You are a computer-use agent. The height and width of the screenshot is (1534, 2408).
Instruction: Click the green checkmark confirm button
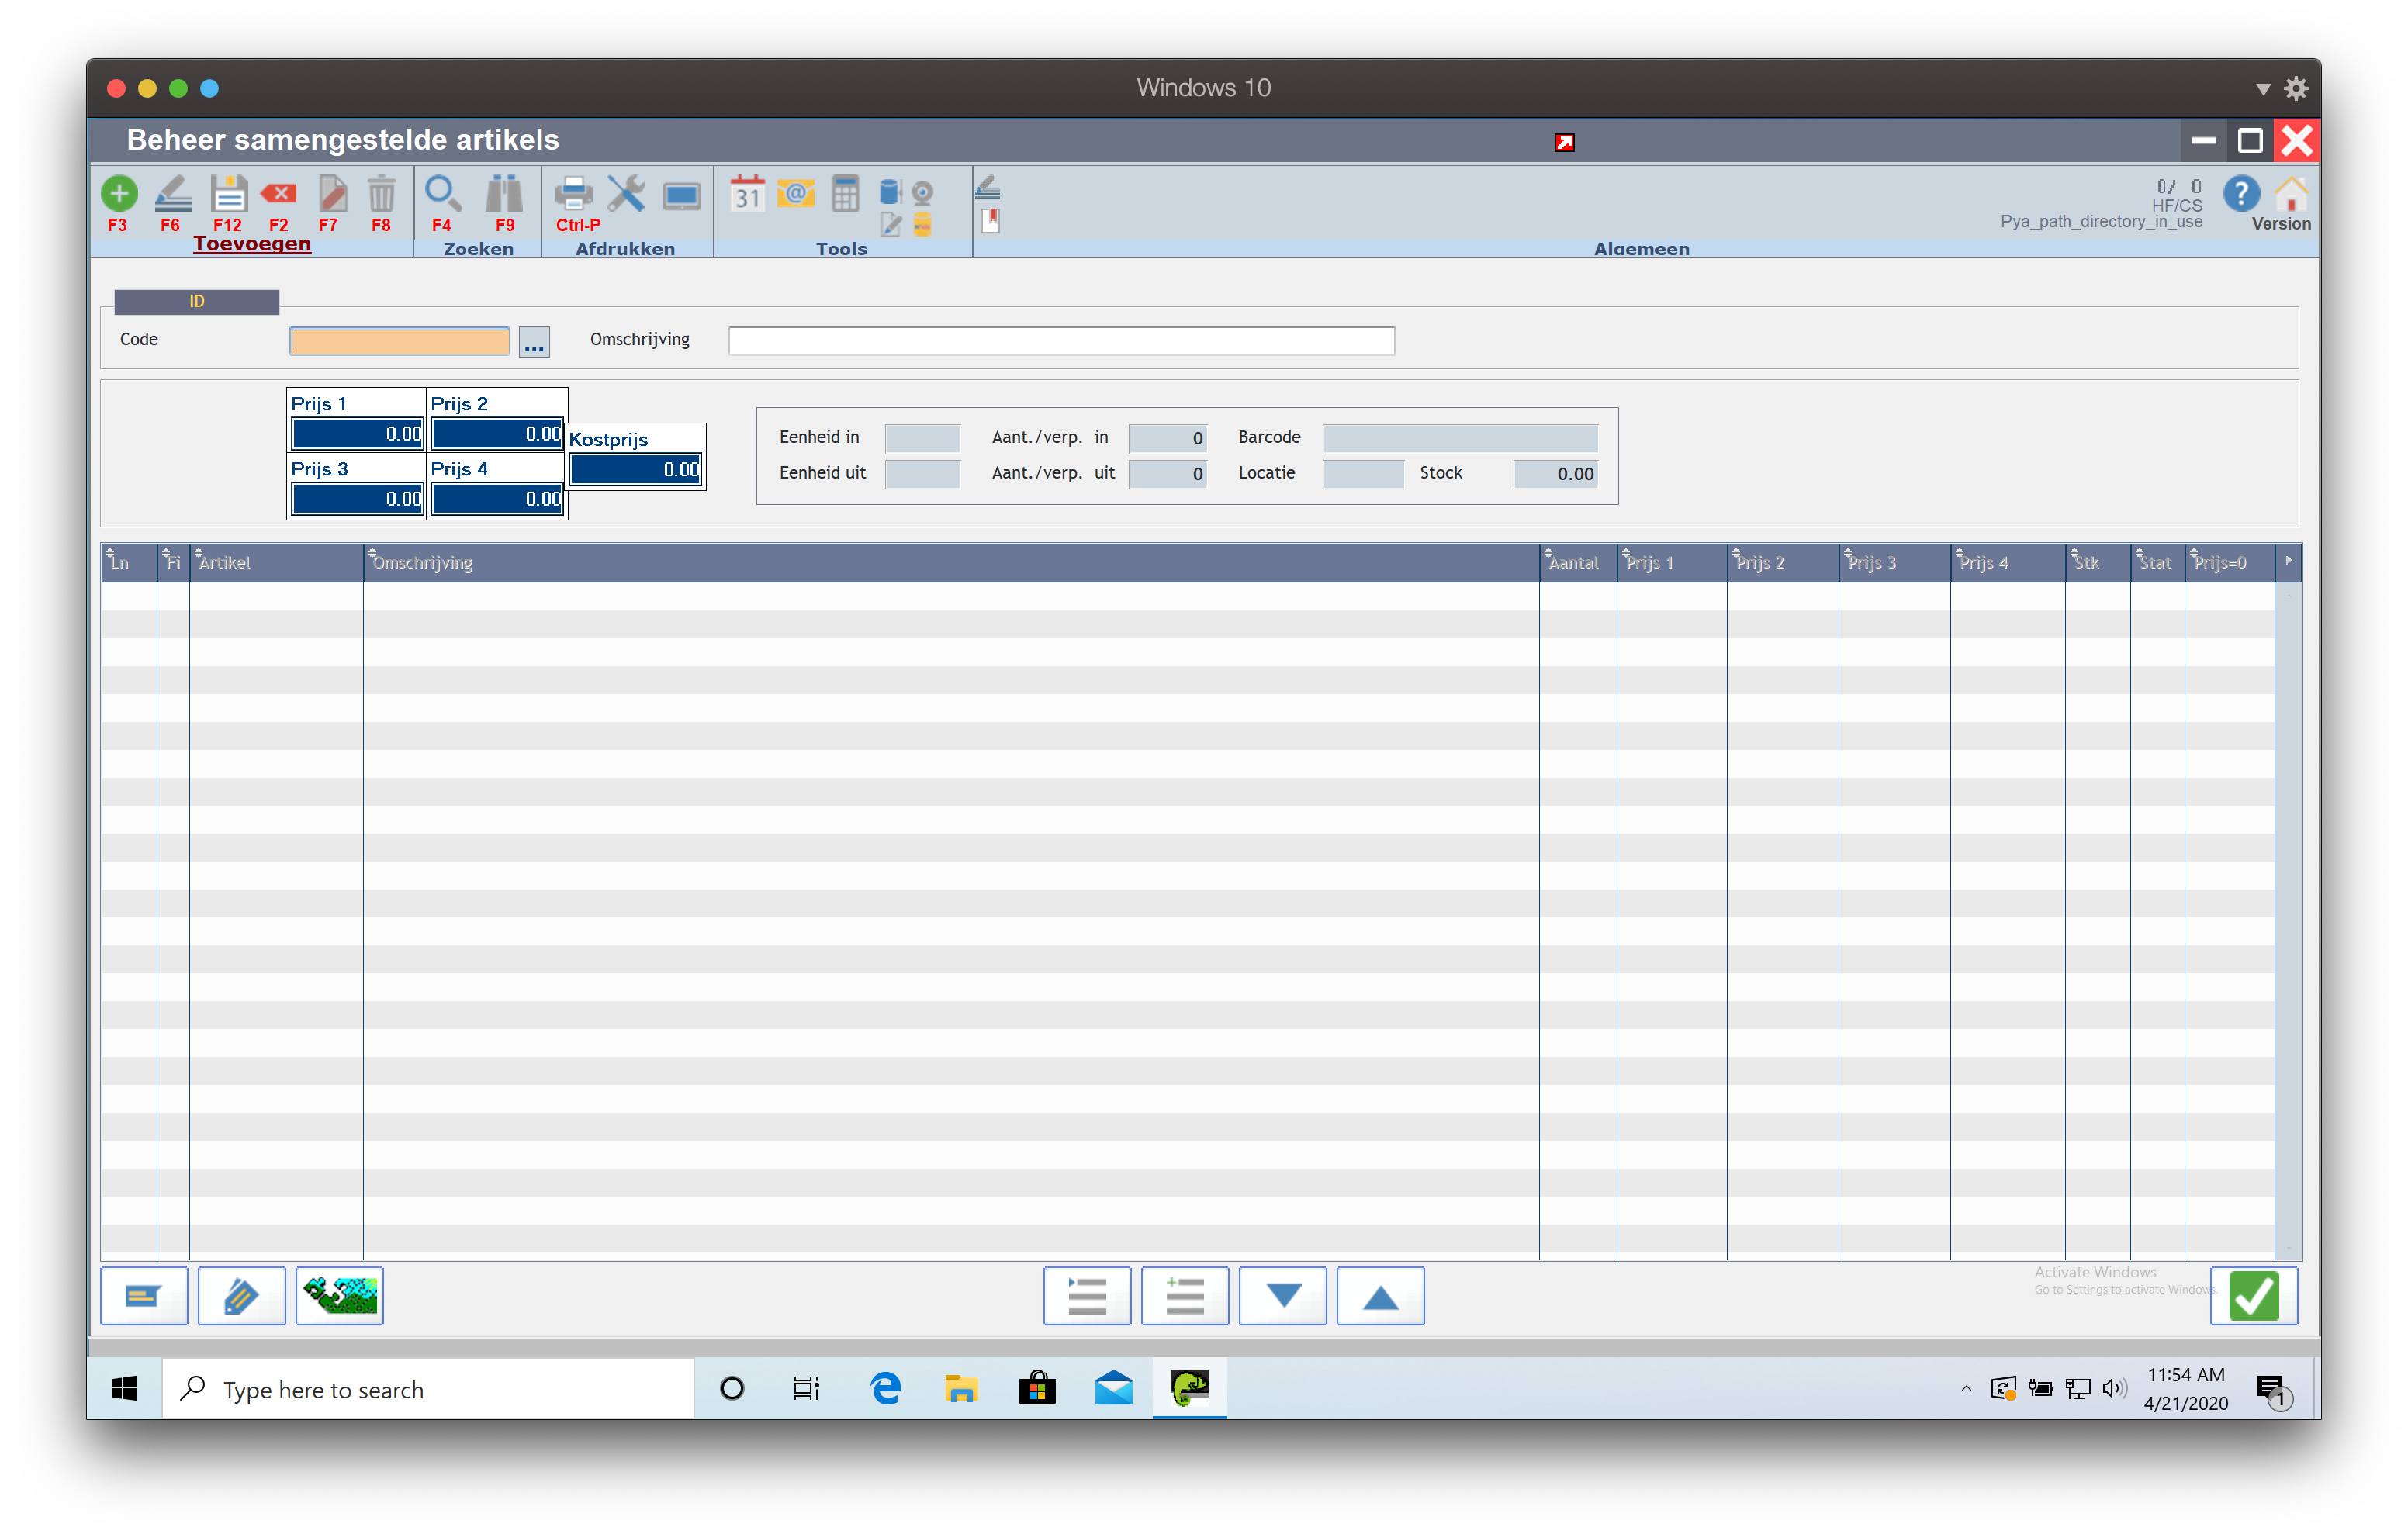[2254, 1297]
